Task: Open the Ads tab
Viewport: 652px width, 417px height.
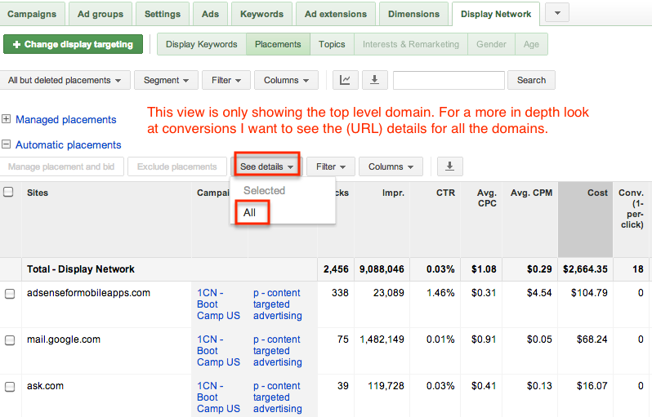Action: pyautogui.click(x=211, y=14)
